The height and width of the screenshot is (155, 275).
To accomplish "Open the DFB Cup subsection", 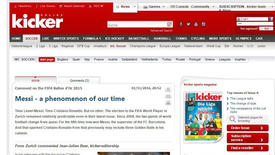I will click(83, 46).
